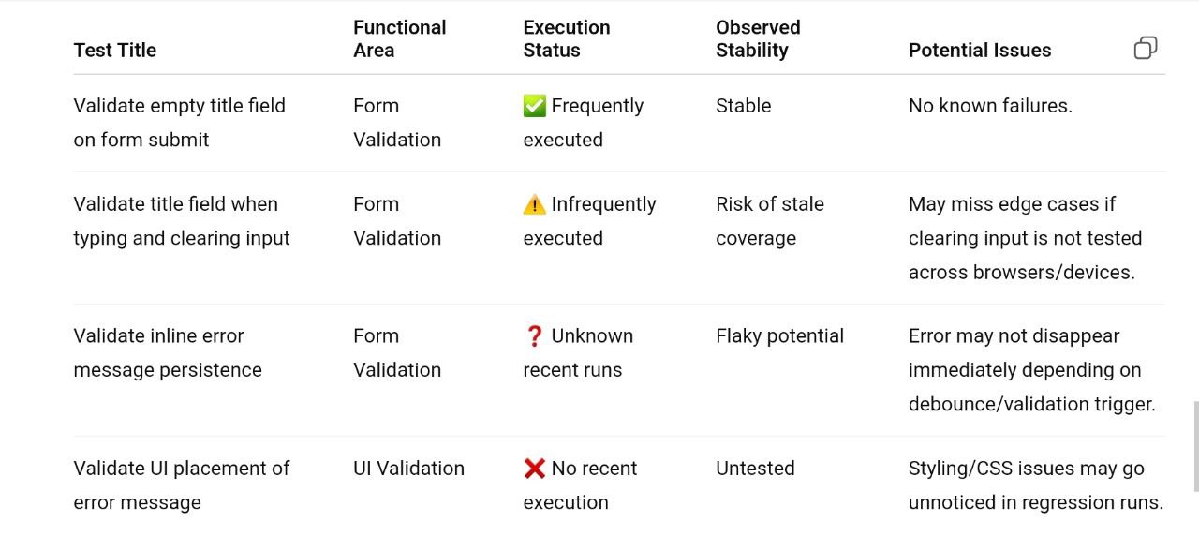
Task: Click the copy table icon
Action: (1145, 48)
